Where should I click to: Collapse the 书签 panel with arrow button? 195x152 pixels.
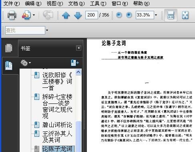coord(78,48)
